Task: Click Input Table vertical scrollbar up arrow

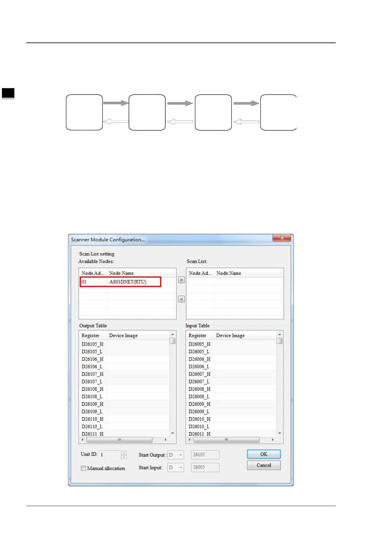Action: [279, 334]
